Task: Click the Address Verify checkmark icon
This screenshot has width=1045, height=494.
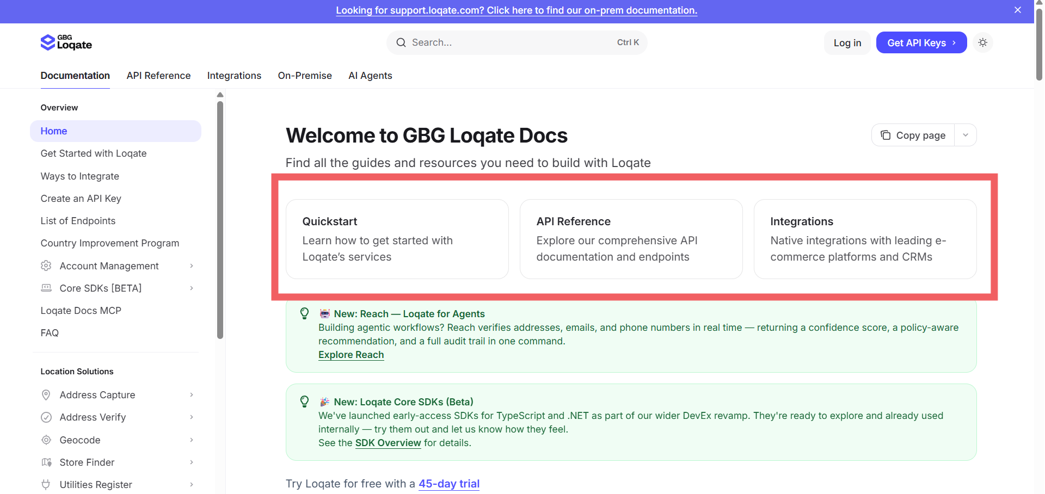Action: pyautogui.click(x=46, y=417)
